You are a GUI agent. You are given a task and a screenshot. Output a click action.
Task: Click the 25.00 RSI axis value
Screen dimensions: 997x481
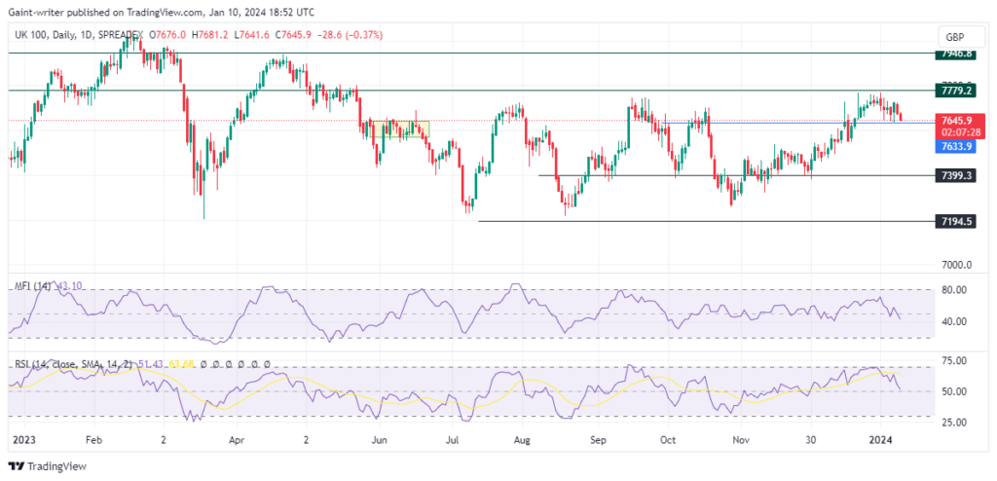(x=954, y=422)
